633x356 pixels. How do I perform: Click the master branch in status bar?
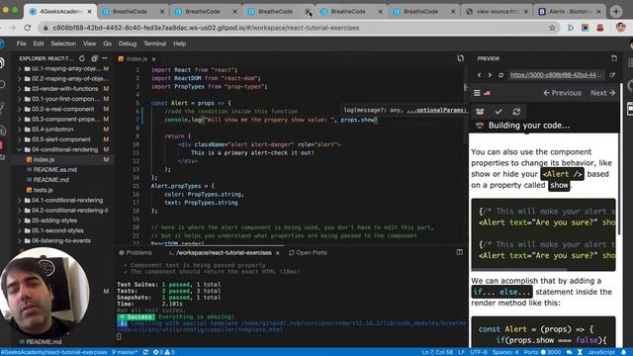125,352
